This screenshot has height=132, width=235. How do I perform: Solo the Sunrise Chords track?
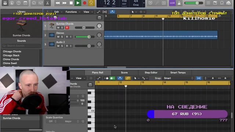click(62, 28)
